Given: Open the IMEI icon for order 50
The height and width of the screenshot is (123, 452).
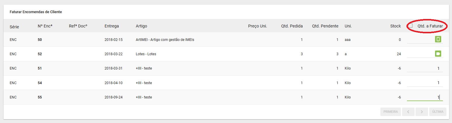Looking at the screenshot, I should 438,39.
